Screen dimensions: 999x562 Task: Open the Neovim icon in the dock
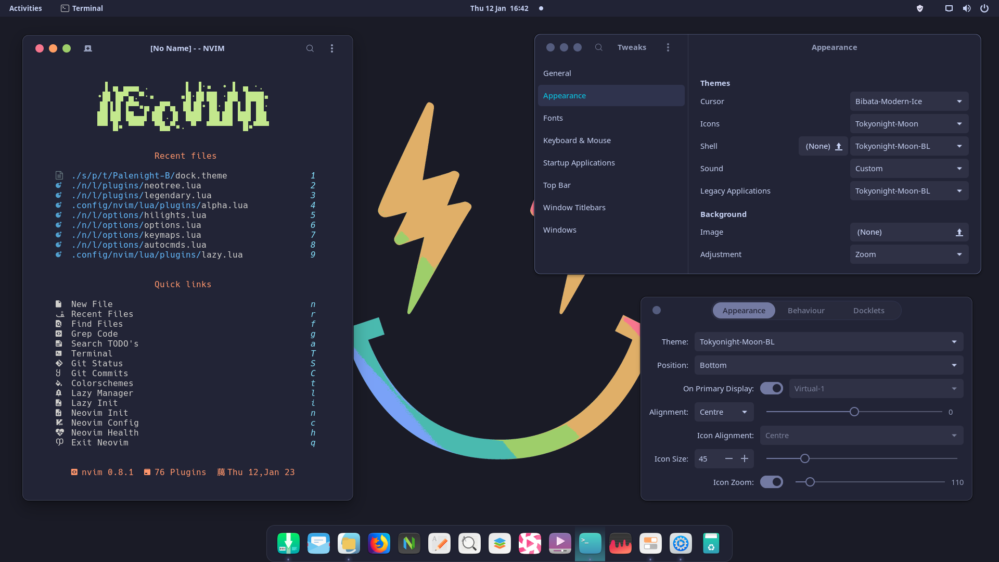409,543
